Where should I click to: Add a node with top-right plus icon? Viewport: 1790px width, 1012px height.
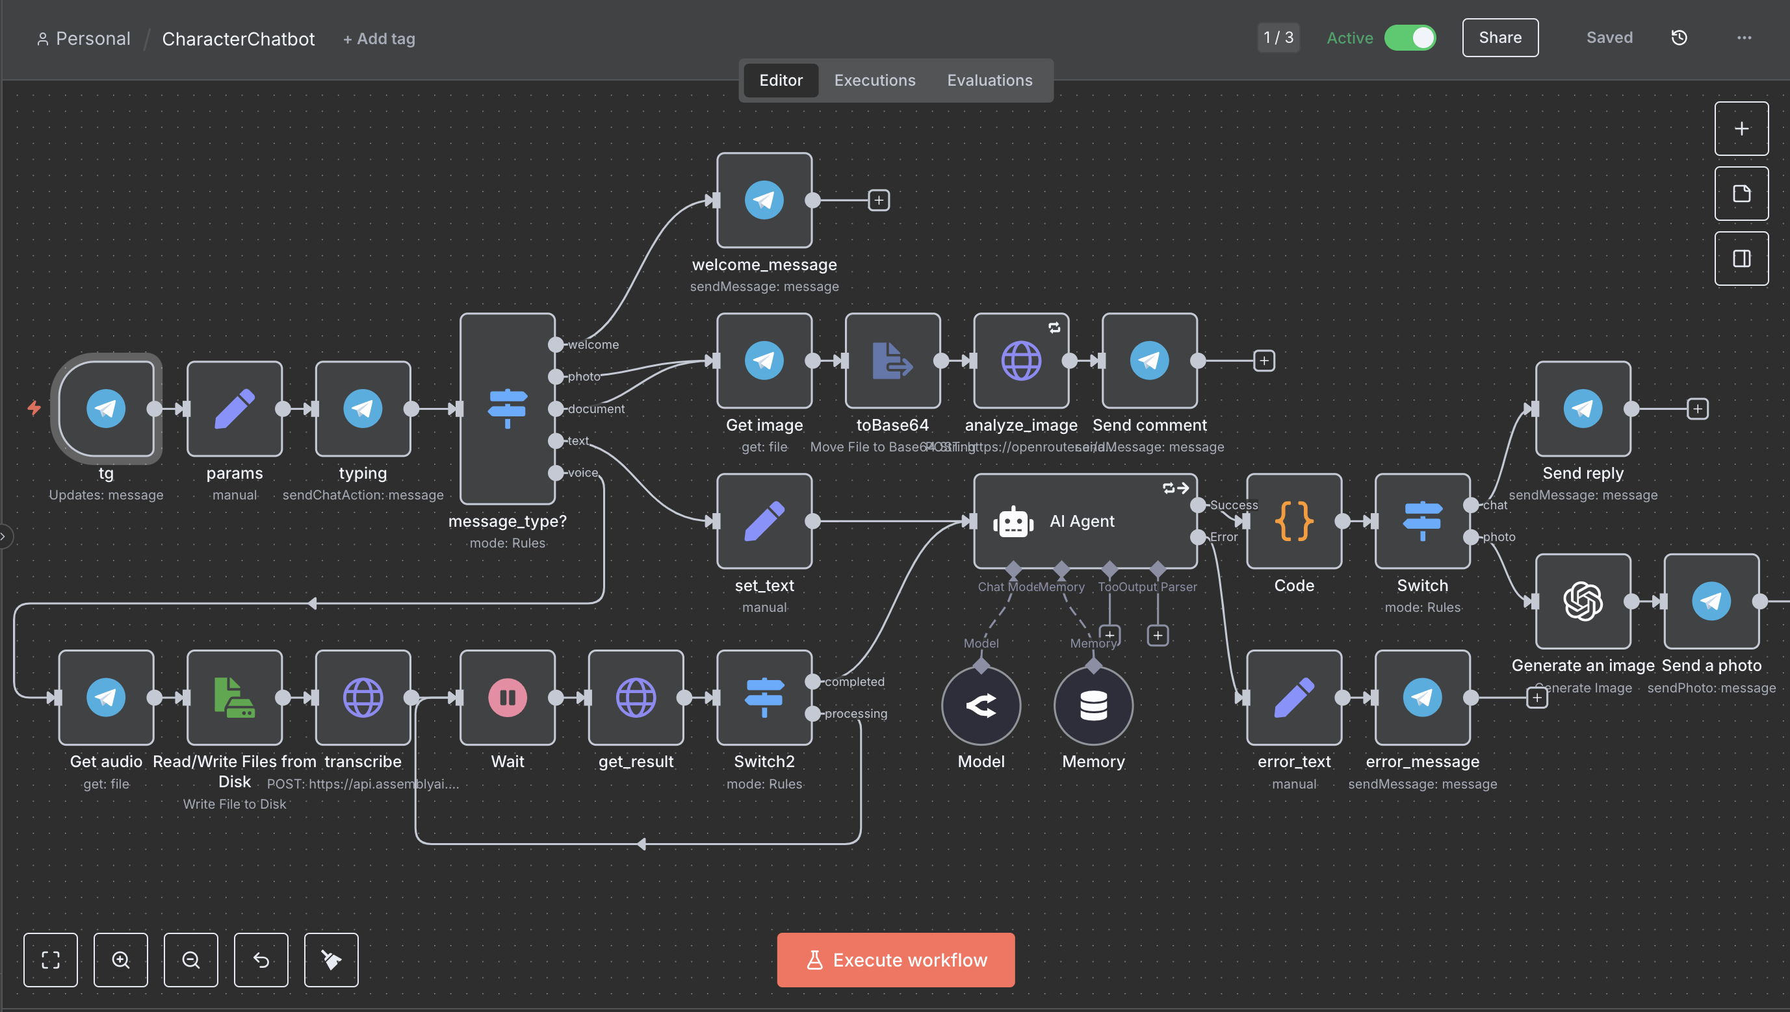coord(1741,129)
